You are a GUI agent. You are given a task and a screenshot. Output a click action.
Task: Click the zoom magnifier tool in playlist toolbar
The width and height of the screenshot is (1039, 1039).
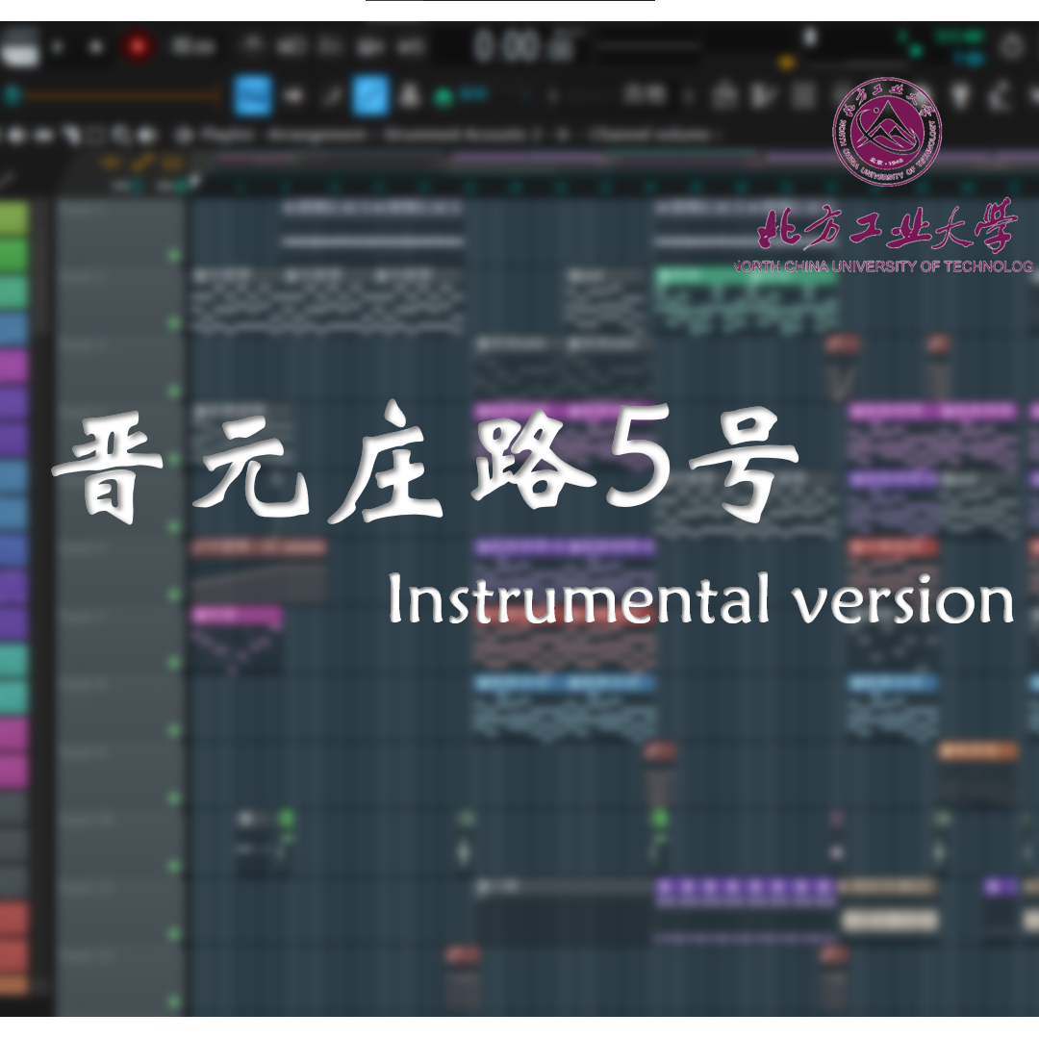[120, 136]
